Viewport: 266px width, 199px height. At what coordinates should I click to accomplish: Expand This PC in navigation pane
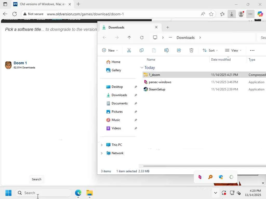pyautogui.click(x=102, y=145)
